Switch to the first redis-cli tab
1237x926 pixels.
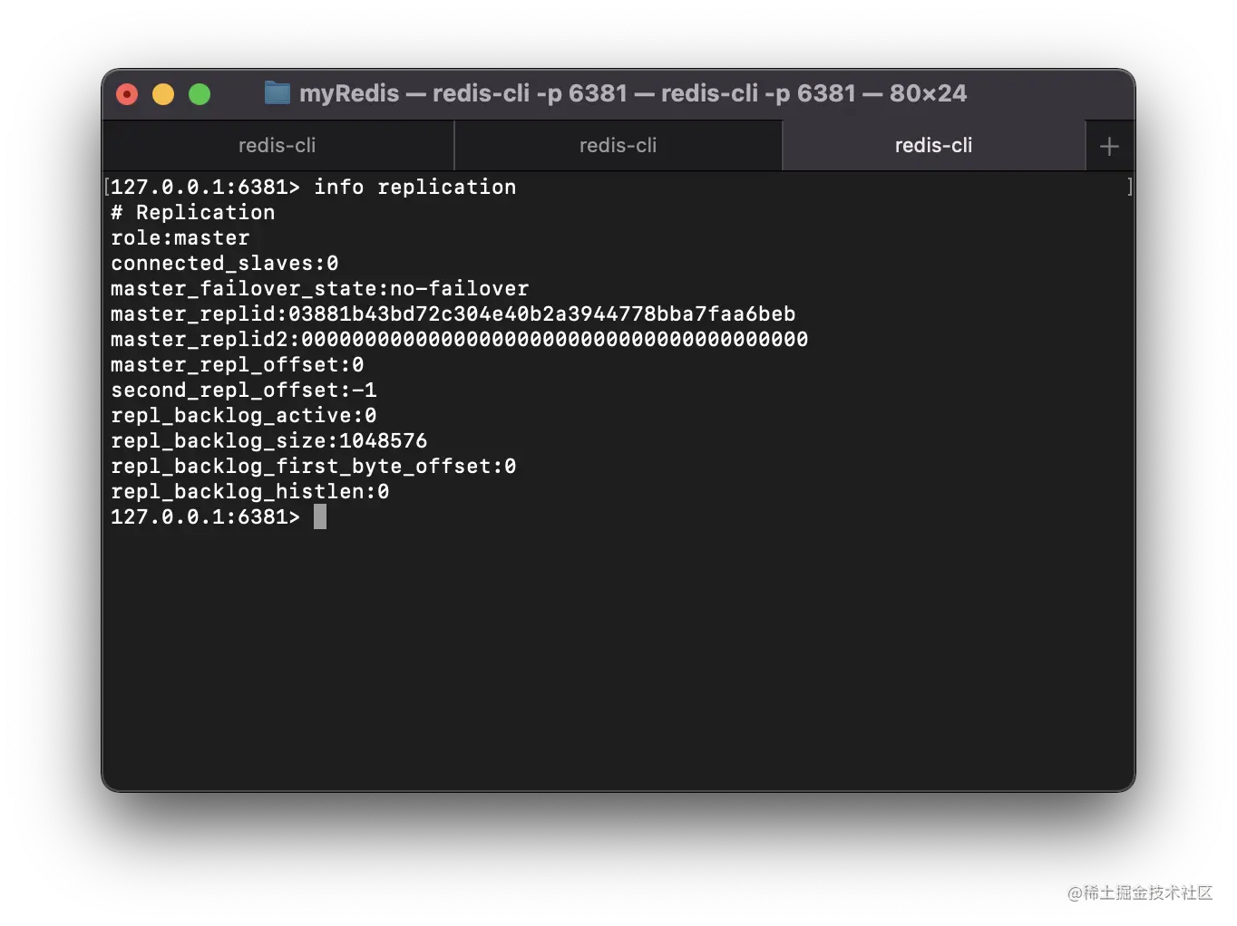(x=278, y=145)
